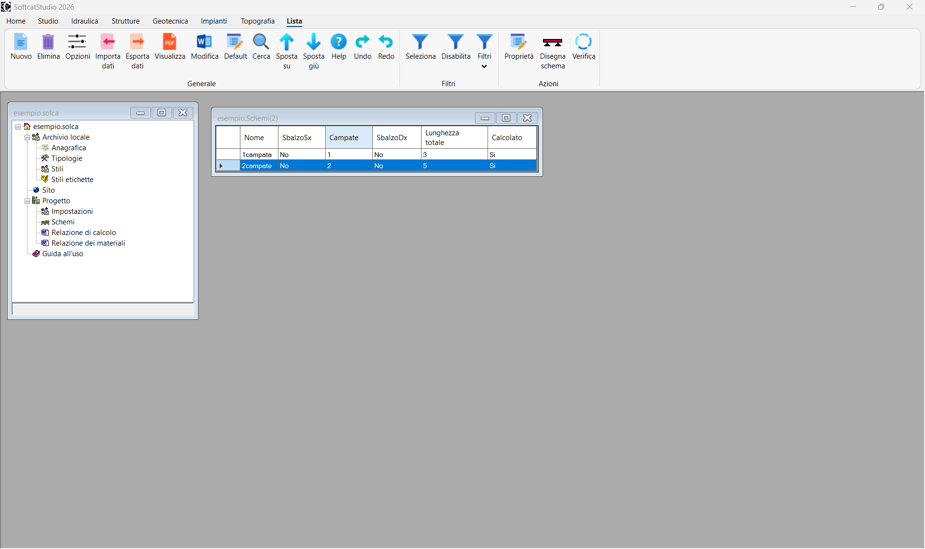Click the Calcolato column header

click(512, 138)
